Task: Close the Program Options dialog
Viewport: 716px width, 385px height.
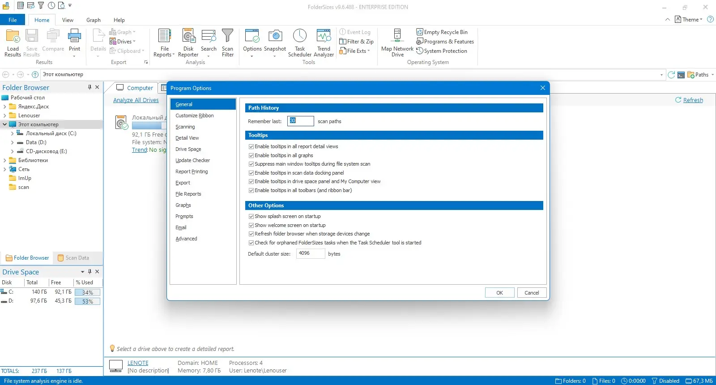Action: pos(542,88)
